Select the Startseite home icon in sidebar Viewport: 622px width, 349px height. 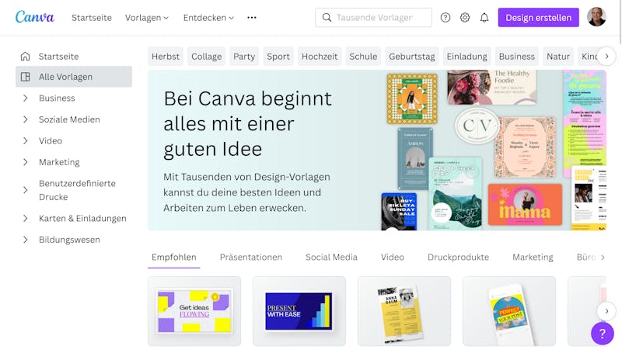click(26, 56)
